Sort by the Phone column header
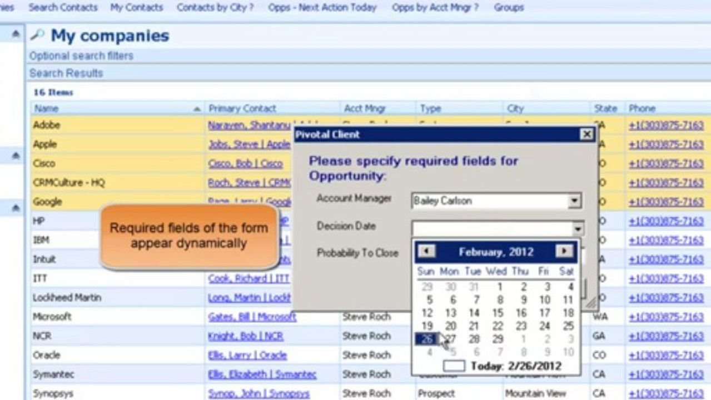 [x=668, y=108]
